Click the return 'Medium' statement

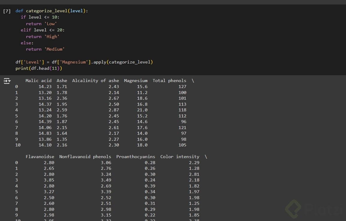[45, 49]
